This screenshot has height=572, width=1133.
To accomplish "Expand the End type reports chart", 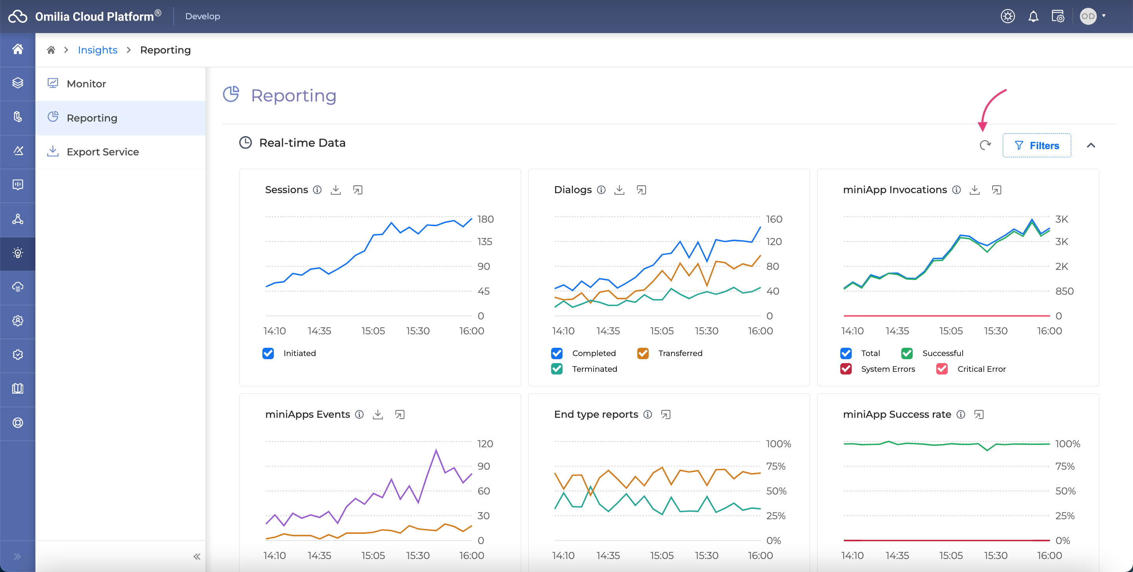I will tap(666, 415).
